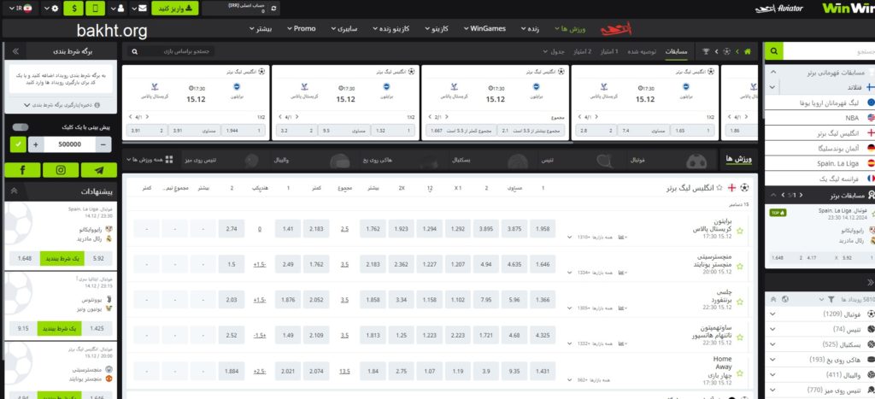
Task: Click the green واریز کنید deposit button
Action: (x=174, y=9)
